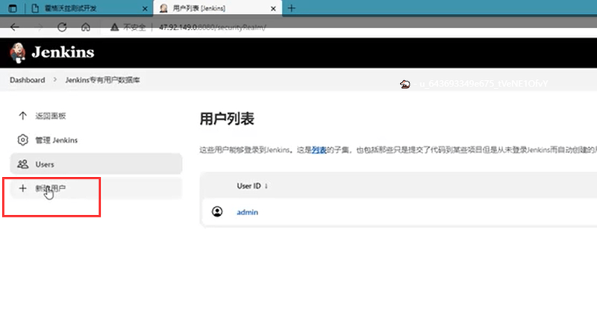
Task: Sort by the User ID column header
Action: pos(249,186)
